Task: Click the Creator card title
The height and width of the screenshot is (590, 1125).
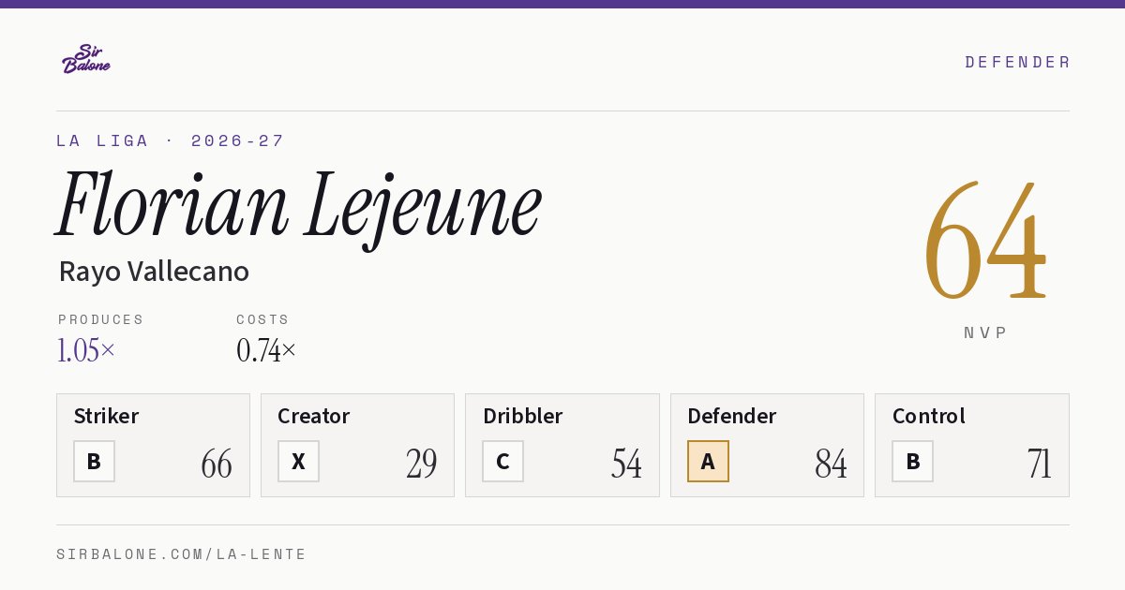Action: pos(313,416)
